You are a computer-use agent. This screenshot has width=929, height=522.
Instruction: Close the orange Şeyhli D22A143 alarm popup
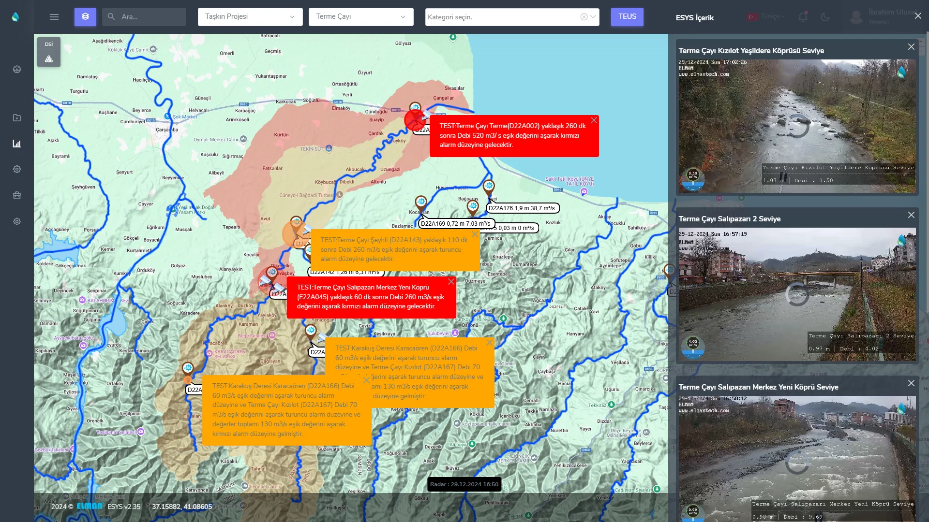475,234
